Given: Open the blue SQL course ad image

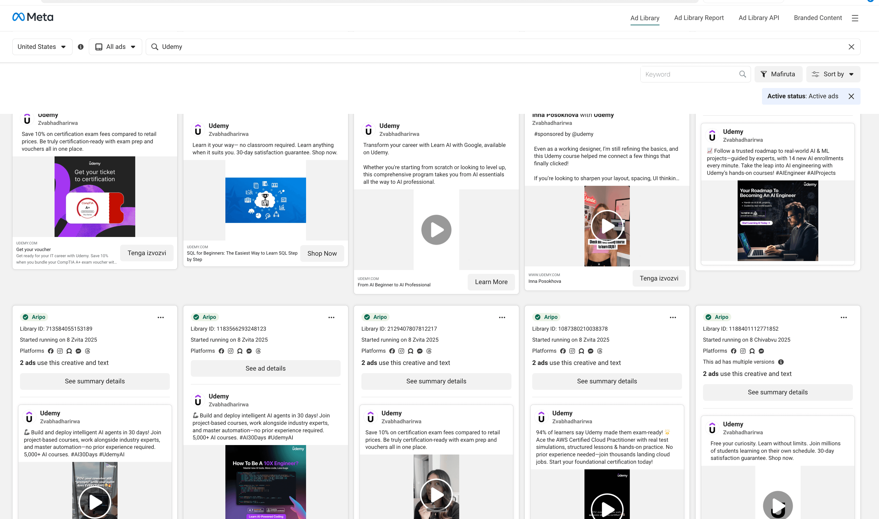Looking at the screenshot, I should pyautogui.click(x=265, y=200).
